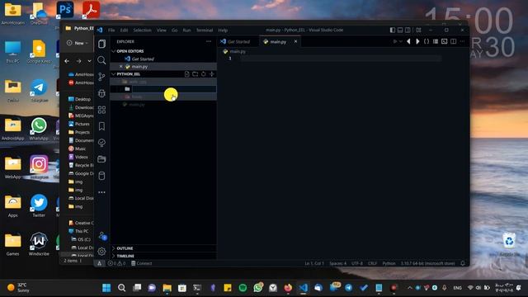Open the Extensions view icon
Screen dimensions: 528x297
point(101,110)
